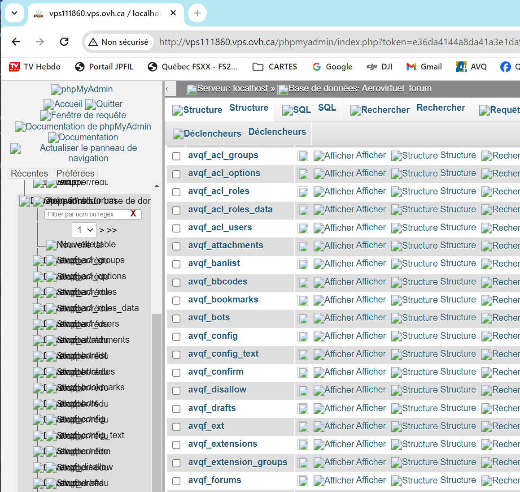520x492 pixels.
Task: Click favorite icon for avqf_acl_groups row
Action: point(303,156)
